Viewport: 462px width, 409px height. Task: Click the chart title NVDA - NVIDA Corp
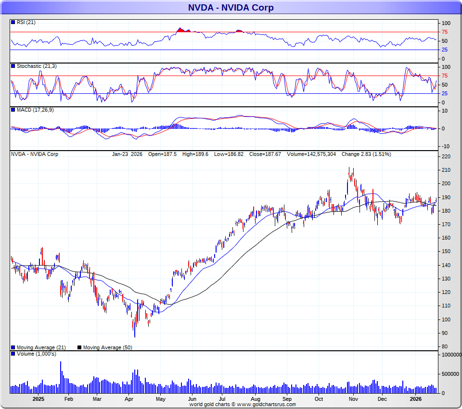click(231, 7)
